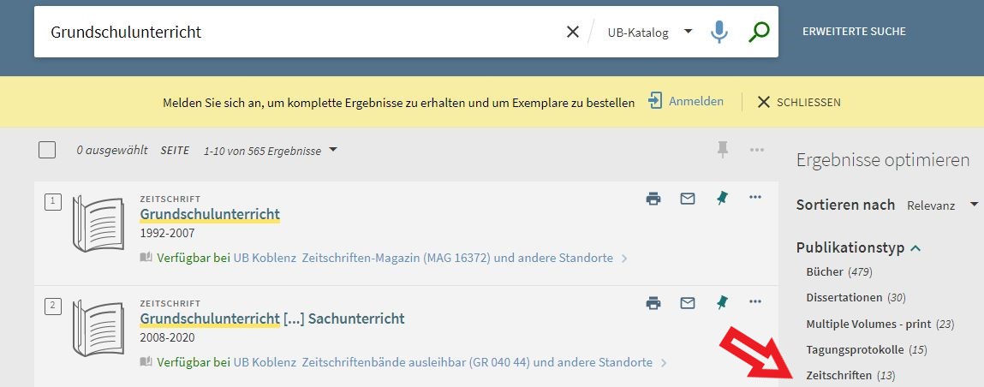Run the search with the green magnifier icon

[759, 32]
